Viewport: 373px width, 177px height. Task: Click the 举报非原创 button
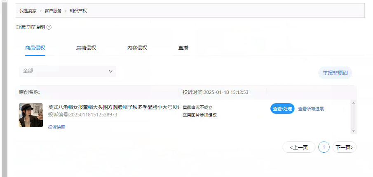[x=335, y=73]
